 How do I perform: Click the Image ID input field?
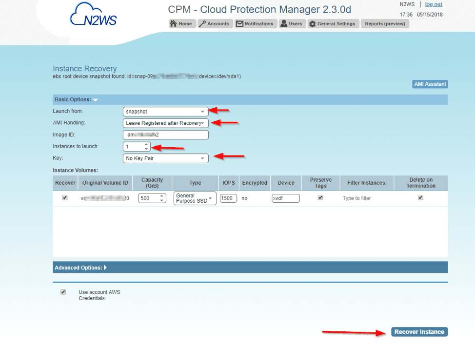165,134
